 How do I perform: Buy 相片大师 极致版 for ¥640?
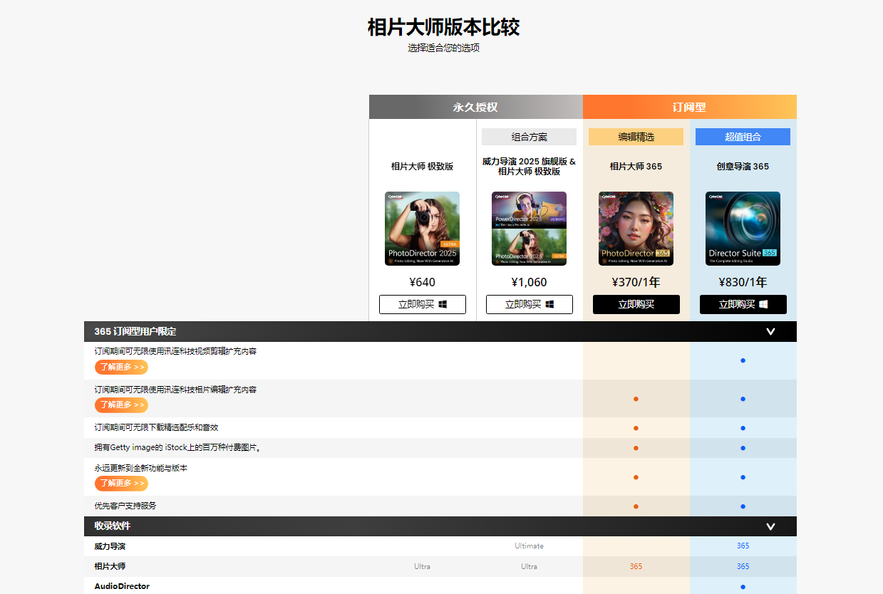pos(423,304)
